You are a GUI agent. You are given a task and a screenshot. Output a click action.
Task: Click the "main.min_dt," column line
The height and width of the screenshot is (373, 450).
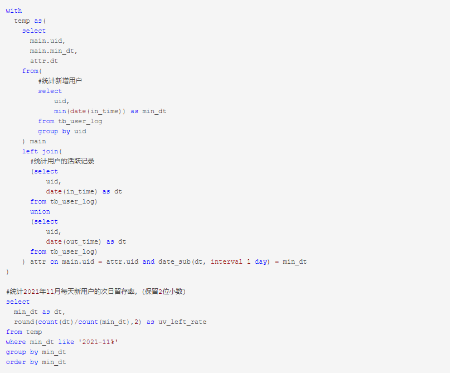click(54, 51)
